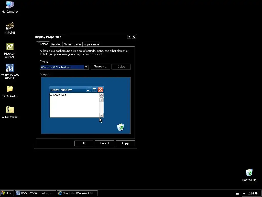Click sample window scroll up arrow

click(101, 95)
